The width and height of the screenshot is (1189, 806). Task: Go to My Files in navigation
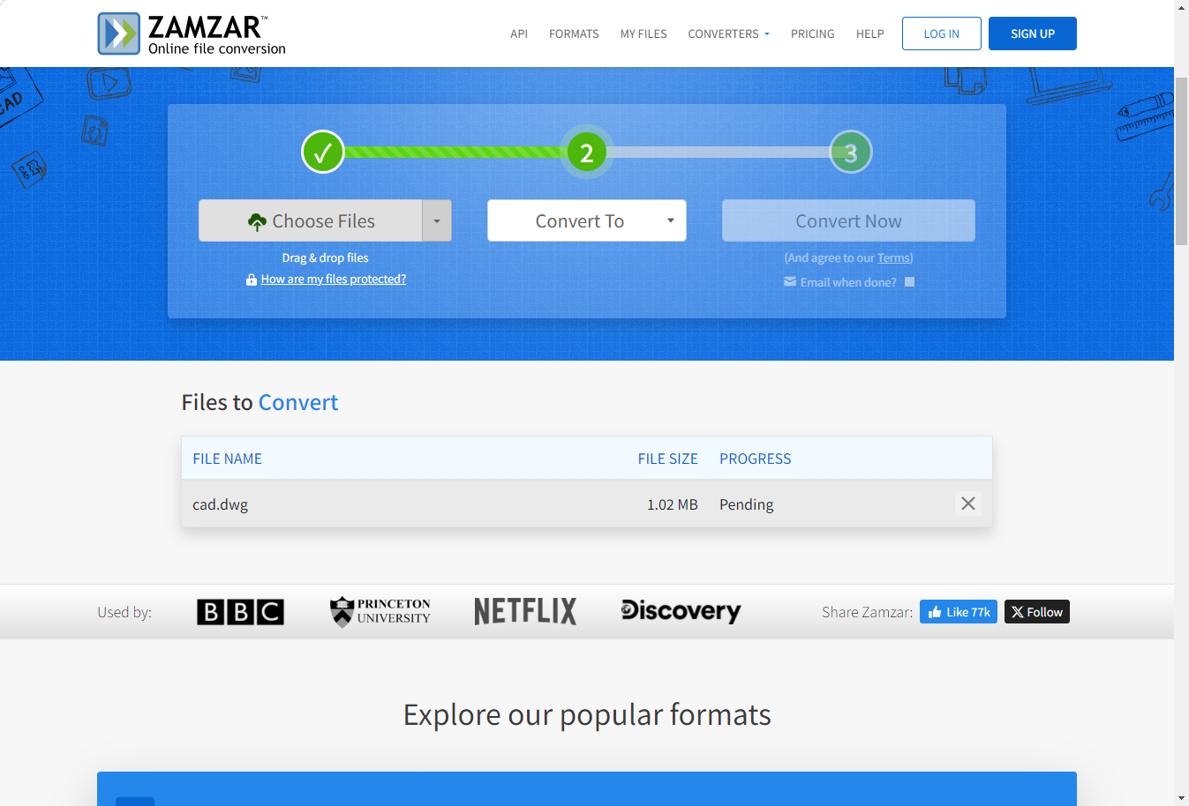pos(643,34)
